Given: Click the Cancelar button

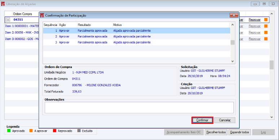Looking at the screenshot, I should [x=225, y=120].
